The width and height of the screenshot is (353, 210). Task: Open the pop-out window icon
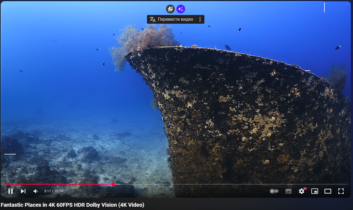coord(170,9)
